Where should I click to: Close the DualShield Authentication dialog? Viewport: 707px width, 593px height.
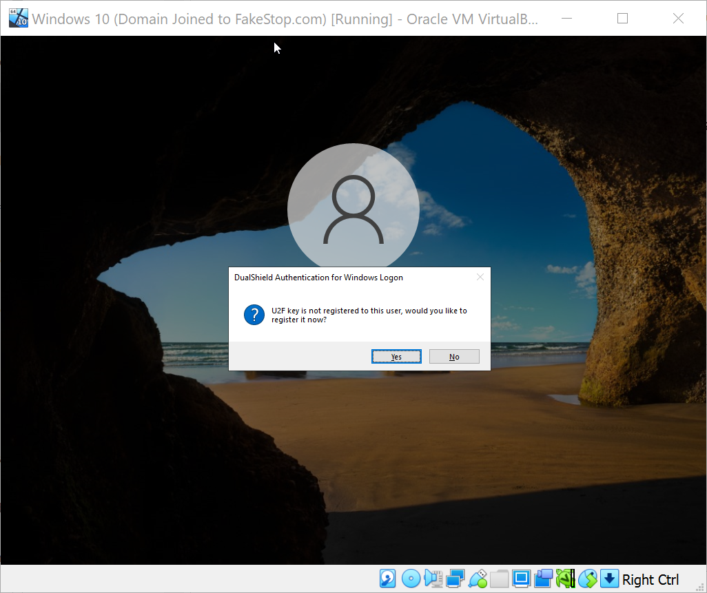click(480, 278)
